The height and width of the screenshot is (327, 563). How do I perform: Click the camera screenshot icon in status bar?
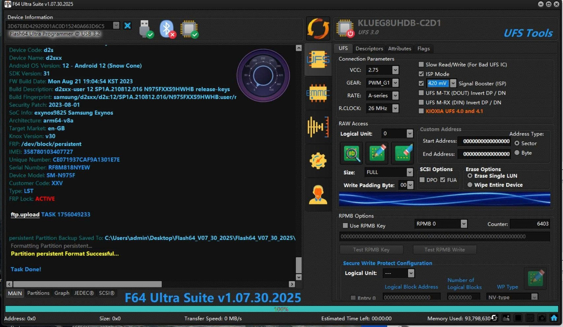(x=542, y=318)
